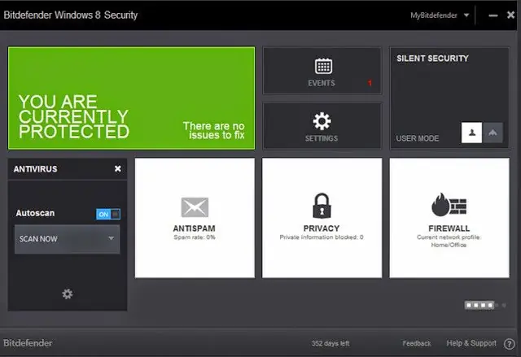Open the Firewall flame tile

(449, 218)
